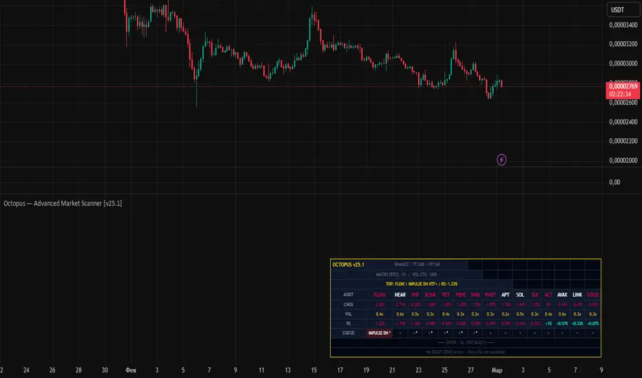Click the 0,00002000 price axis label
This screenshot has width=642, height=378.
coord(623,160)
